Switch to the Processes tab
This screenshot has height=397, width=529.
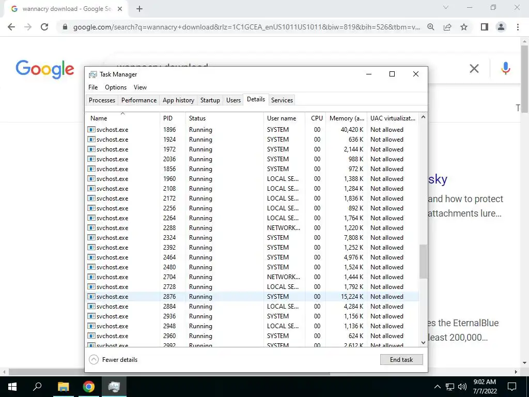102,100
